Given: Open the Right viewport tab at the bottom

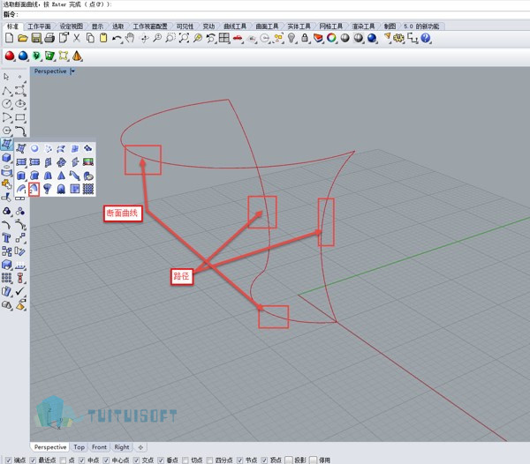Looking at the screenshot, I should pyautogui.click(x=122, y=447).
